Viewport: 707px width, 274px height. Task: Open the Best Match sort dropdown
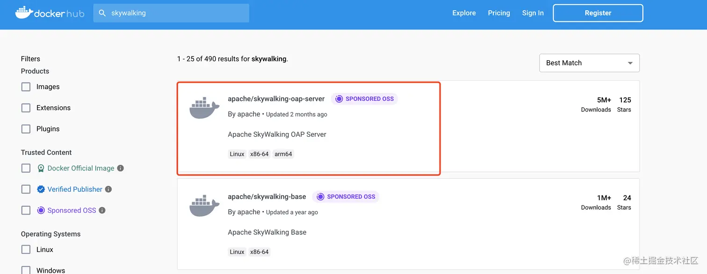[x=589, y=63]
